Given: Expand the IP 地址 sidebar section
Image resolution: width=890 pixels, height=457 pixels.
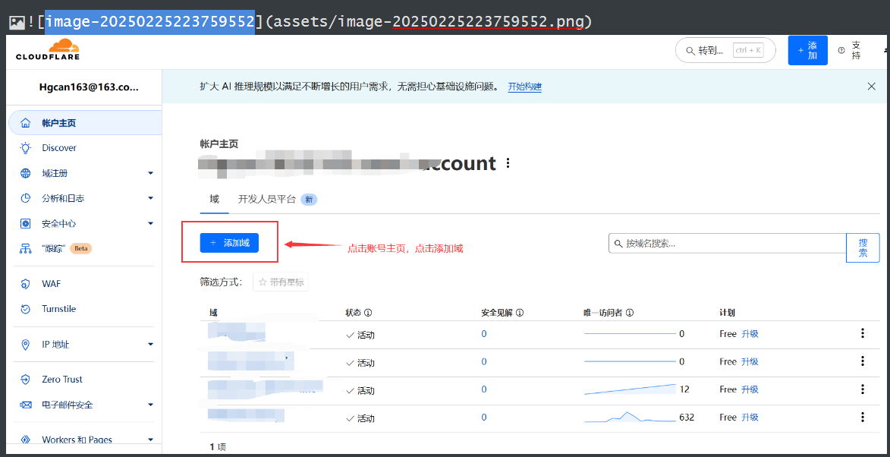Looking at the screenshot, I should tap(150, 345).
